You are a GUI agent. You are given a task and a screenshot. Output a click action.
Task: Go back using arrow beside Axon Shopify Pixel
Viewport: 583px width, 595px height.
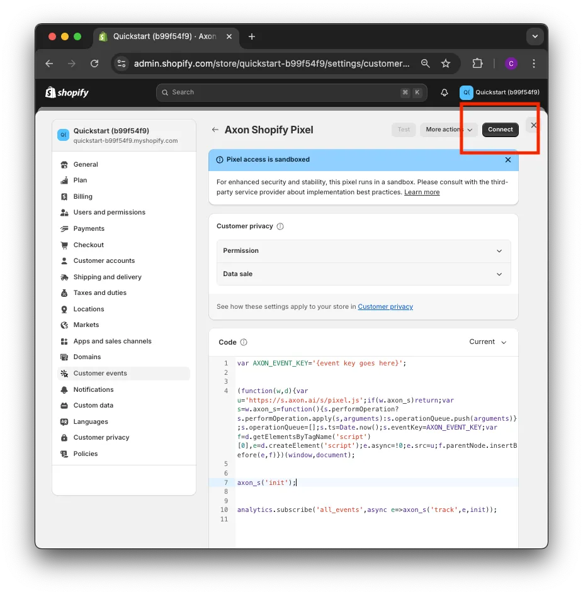pos(215,130)
